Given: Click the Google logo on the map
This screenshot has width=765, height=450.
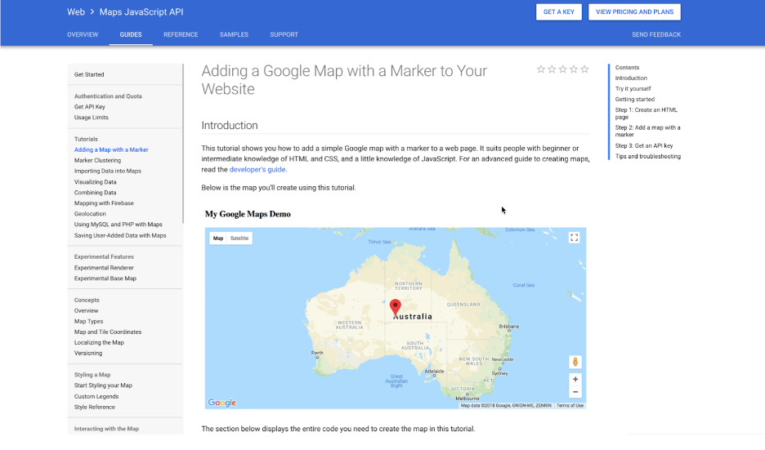Looking at the screenshot, I should [x=222, y=403].
